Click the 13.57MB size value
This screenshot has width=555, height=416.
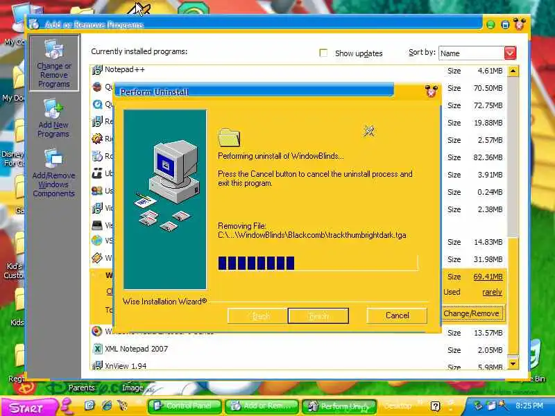[x=488, y=333]
